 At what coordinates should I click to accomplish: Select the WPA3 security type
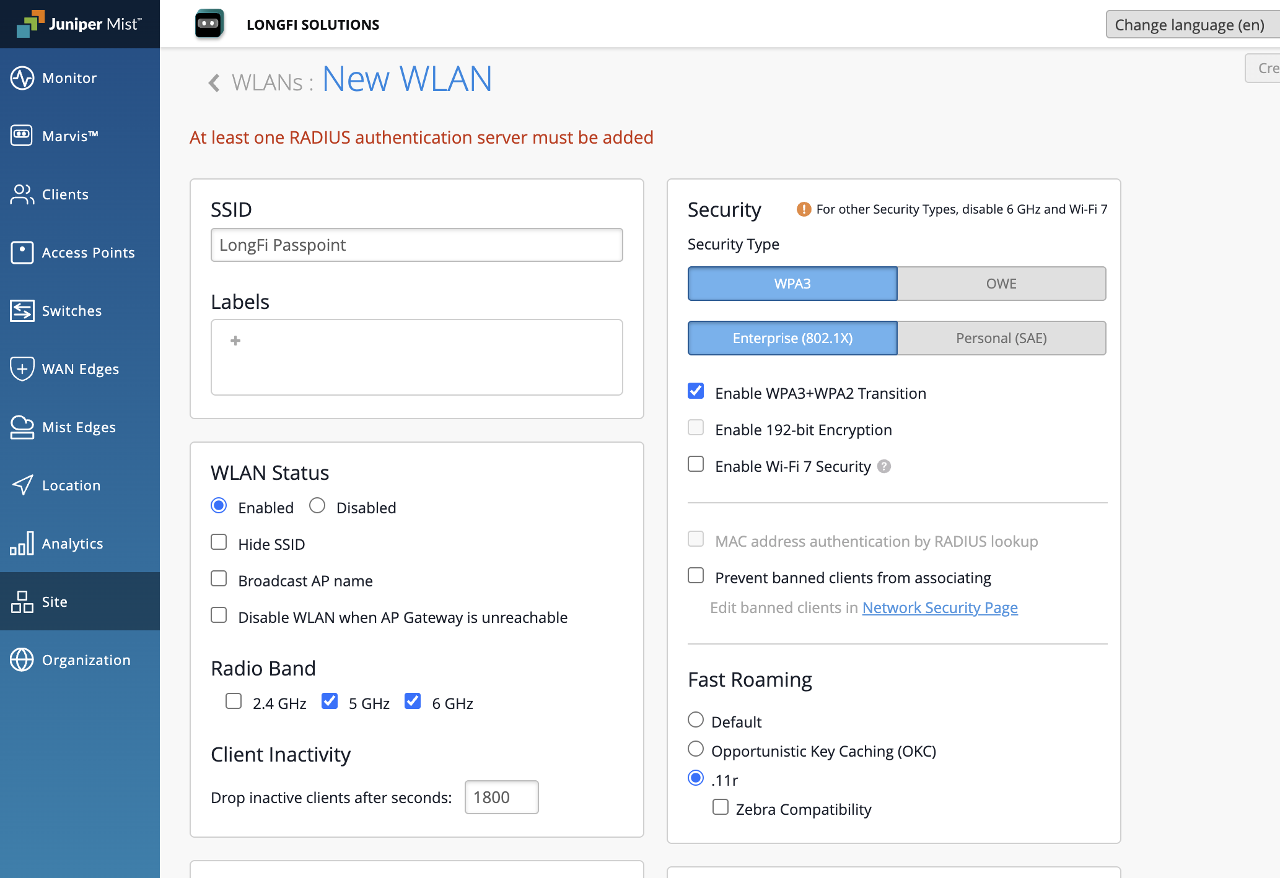tap(792, 284)
